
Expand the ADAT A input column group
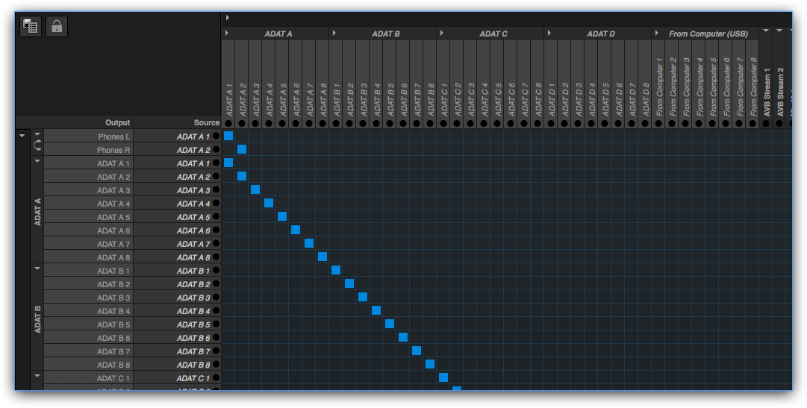(226, 34)
